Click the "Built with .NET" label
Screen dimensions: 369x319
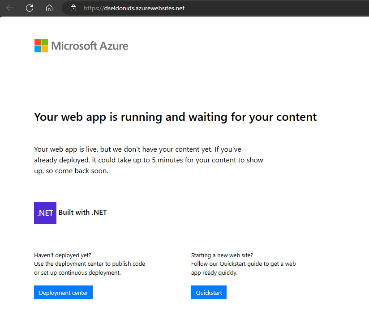pyautogui.click(x=82, y=213)
